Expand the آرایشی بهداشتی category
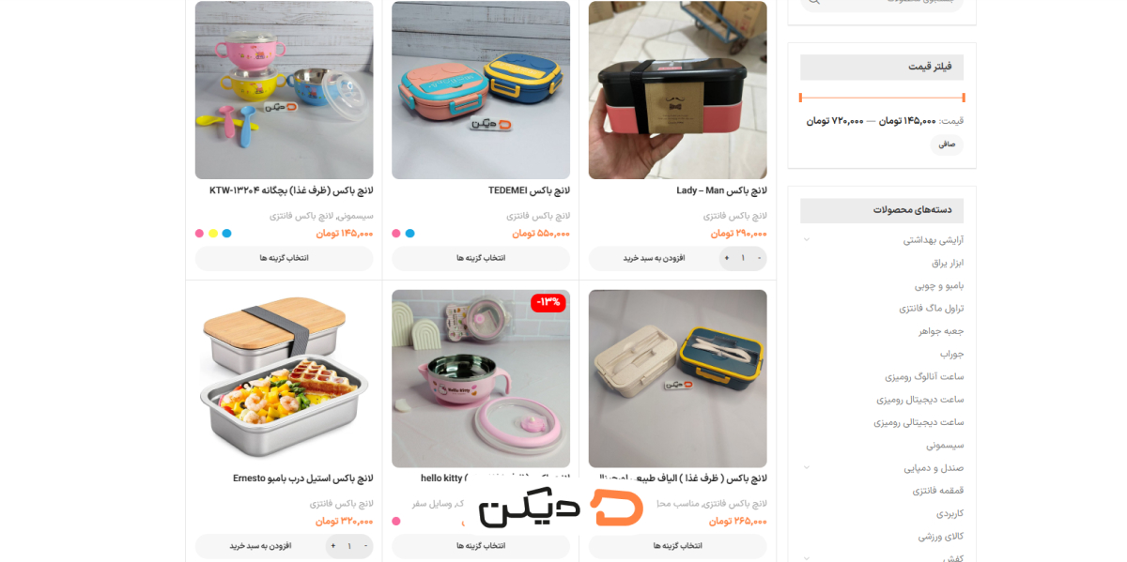The image size is (1127, 562). 807,240
